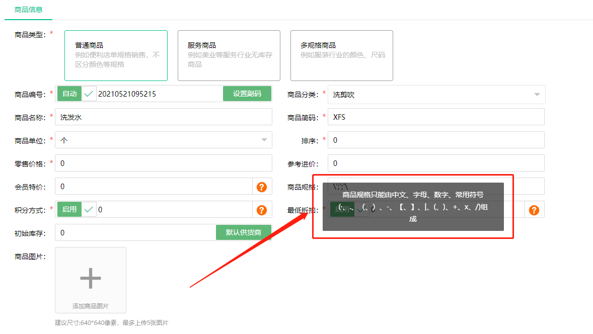Open the 商品单位 dropdown
Viewport: 593px width, 334px height.
tap(163, 140)
